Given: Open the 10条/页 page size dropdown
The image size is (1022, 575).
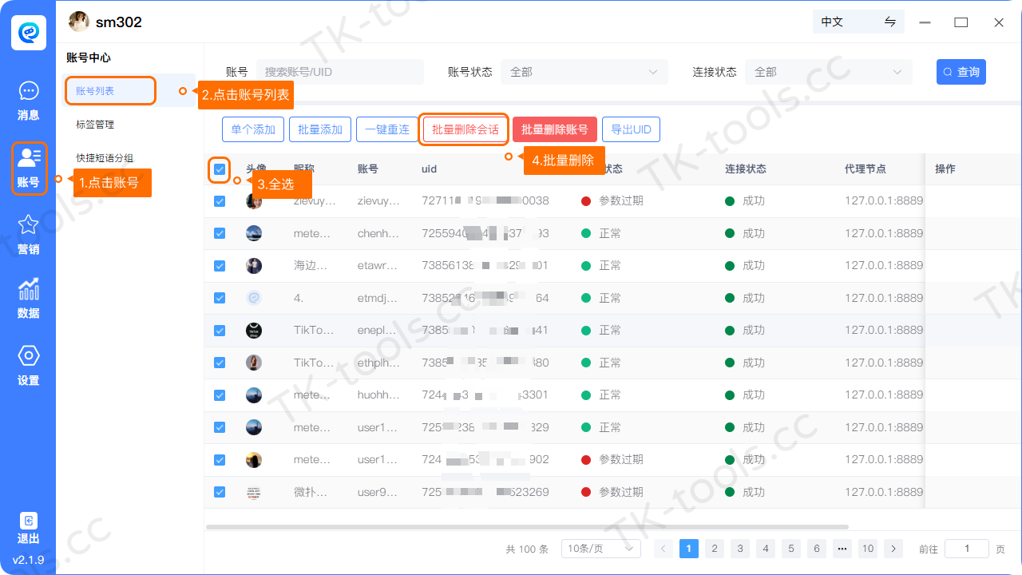Looking at the screenshot, I should pos(601,549).
